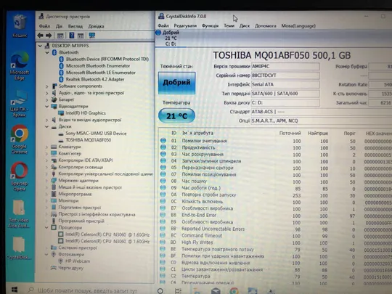Viewport: 392px width, 294px height.
Task: Open Mail app from taskbar
Action: pyautogui.click(x=216, y=291)
